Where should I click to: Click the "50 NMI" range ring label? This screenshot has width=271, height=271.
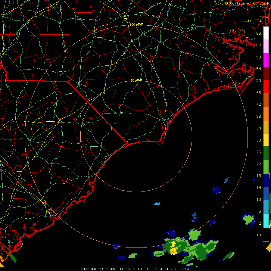coord(136,80)
